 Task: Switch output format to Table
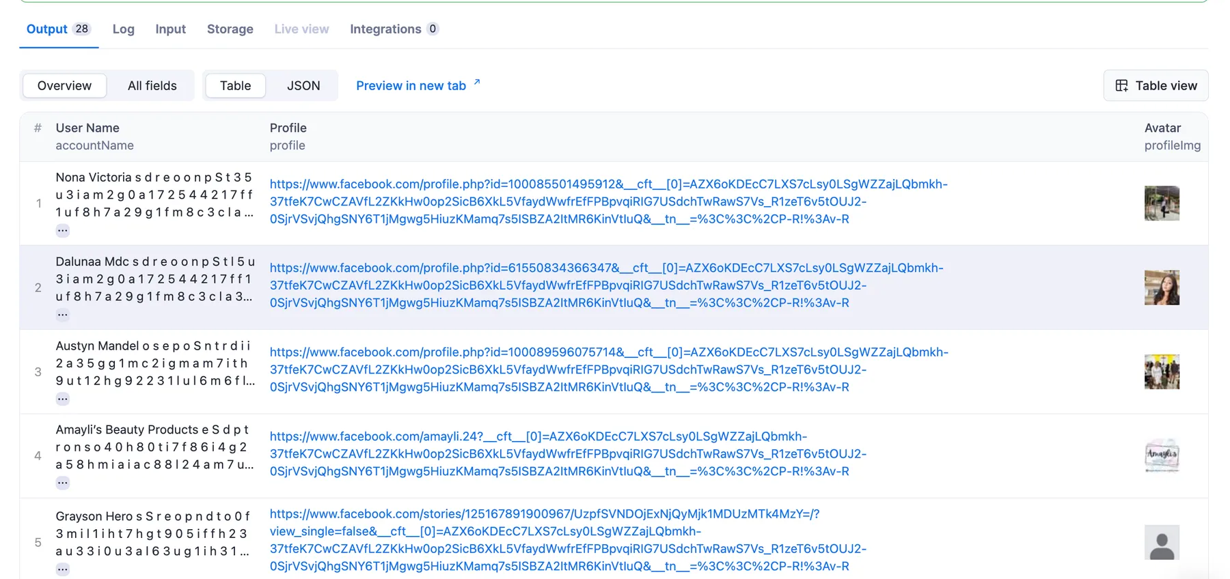tap(235, 85)
